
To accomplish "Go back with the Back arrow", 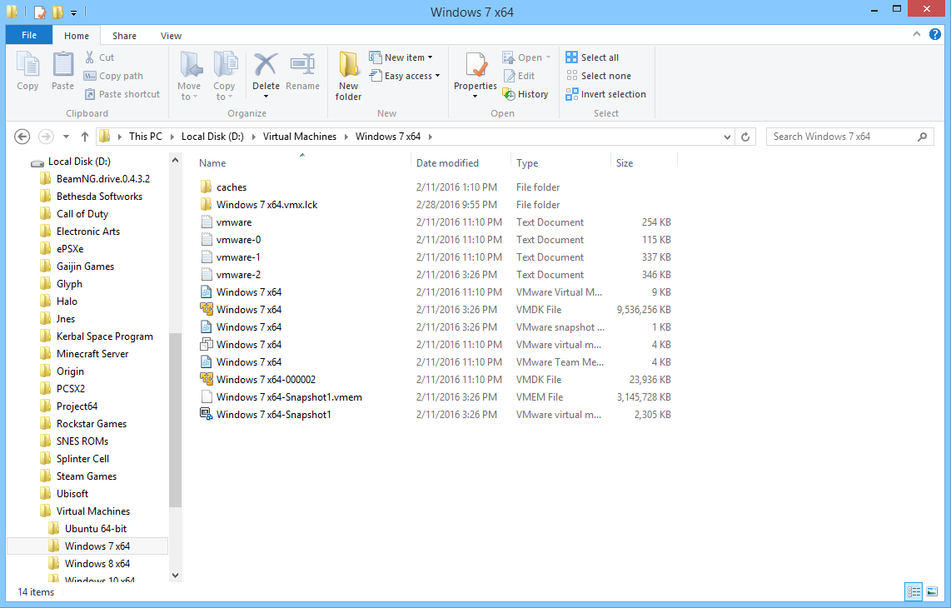I will pos(22,137).
